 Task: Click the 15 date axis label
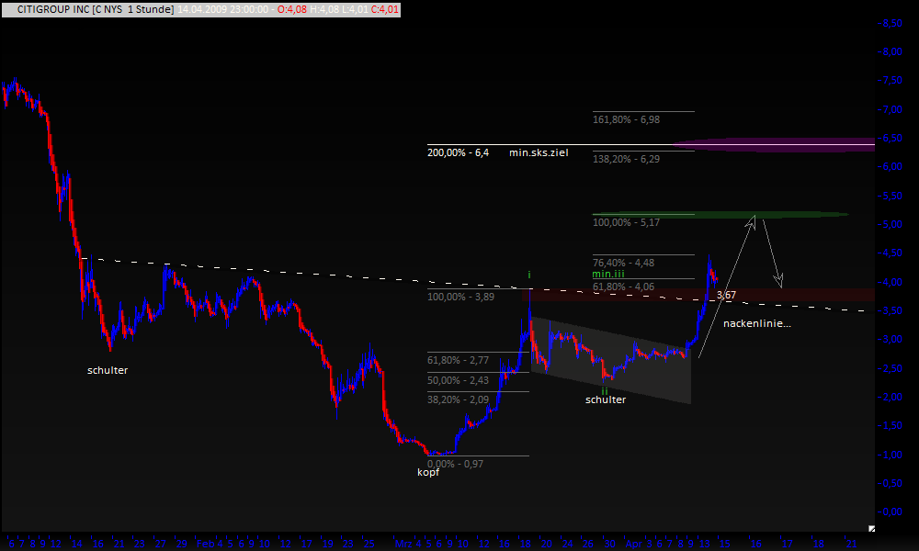pos(724,544)
